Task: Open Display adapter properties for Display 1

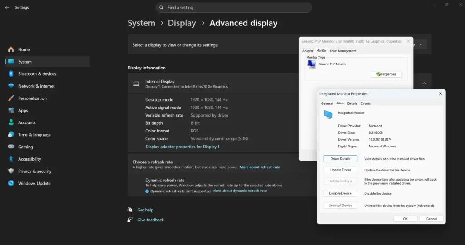Action: [182, 147]
